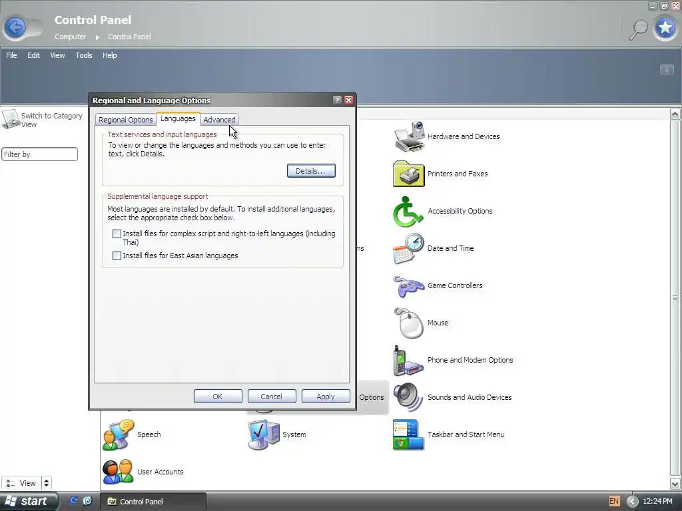Click the scrollbar down arrow
Viewport: 682px width, 511px height.
(675, 484)
